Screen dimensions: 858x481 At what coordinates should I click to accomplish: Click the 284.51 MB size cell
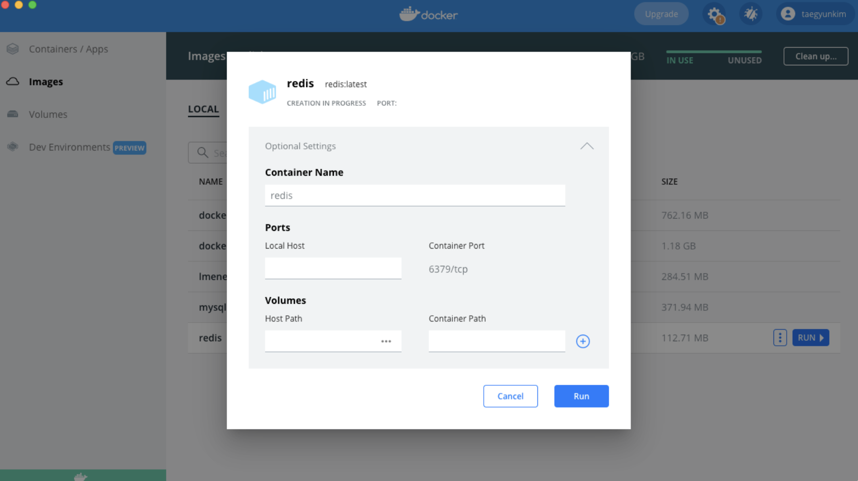pos(685,276)
